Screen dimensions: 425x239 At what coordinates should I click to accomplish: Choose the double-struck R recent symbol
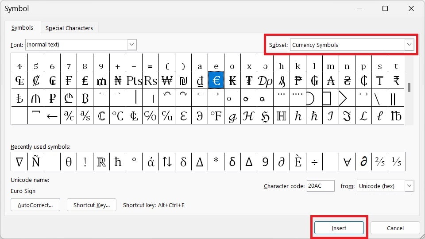coord(101,162)
